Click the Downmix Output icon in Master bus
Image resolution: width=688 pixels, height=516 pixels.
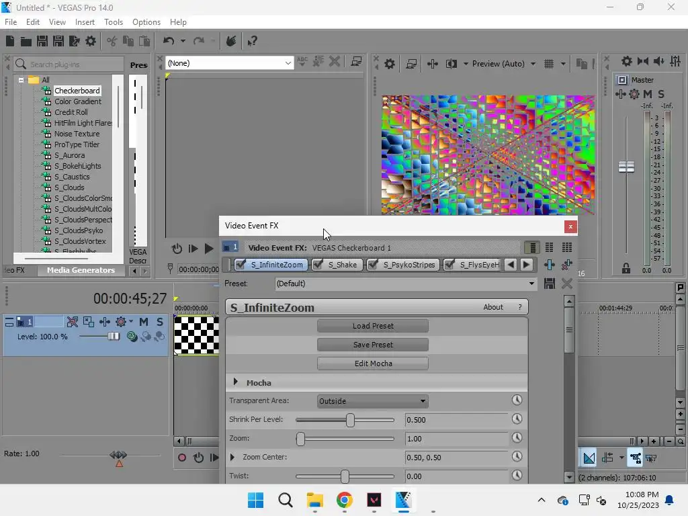[643, 61]
